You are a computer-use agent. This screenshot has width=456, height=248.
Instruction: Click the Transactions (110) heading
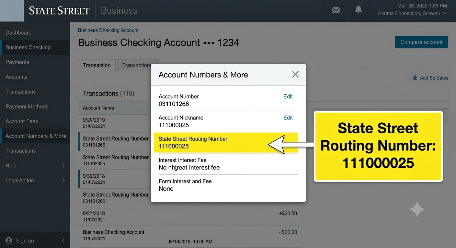click(108, 93)
